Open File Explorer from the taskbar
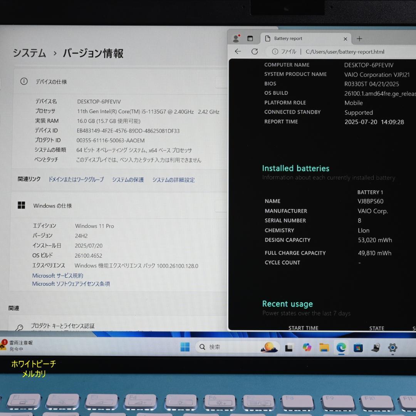The image size is (416, 416). click(324, 347)
